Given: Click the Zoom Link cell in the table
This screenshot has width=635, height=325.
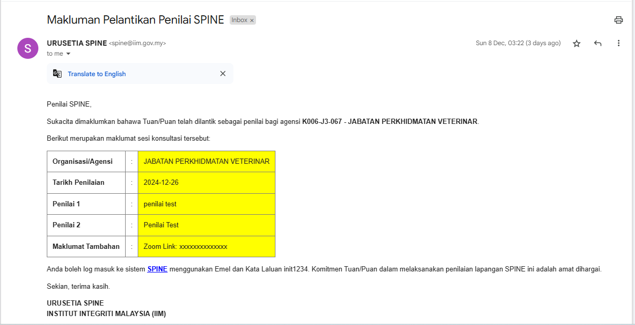Looking at the screenshot, I should pyautogui.click(x=206, y=246).
